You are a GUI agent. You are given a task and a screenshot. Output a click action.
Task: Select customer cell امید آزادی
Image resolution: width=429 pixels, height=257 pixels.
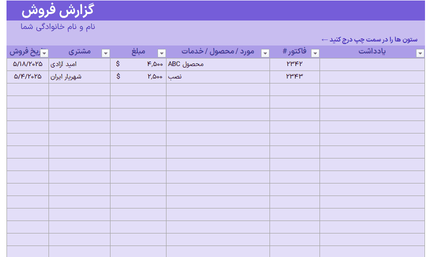coord(79,64)
